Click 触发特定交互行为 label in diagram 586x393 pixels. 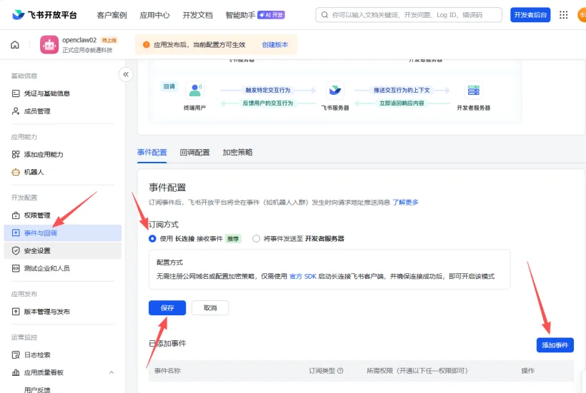(x=267, y=91)
